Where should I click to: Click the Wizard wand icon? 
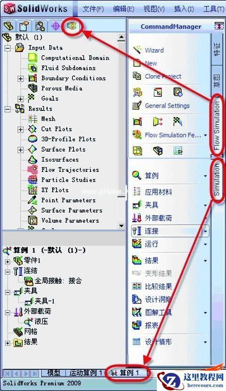(137, 50)
